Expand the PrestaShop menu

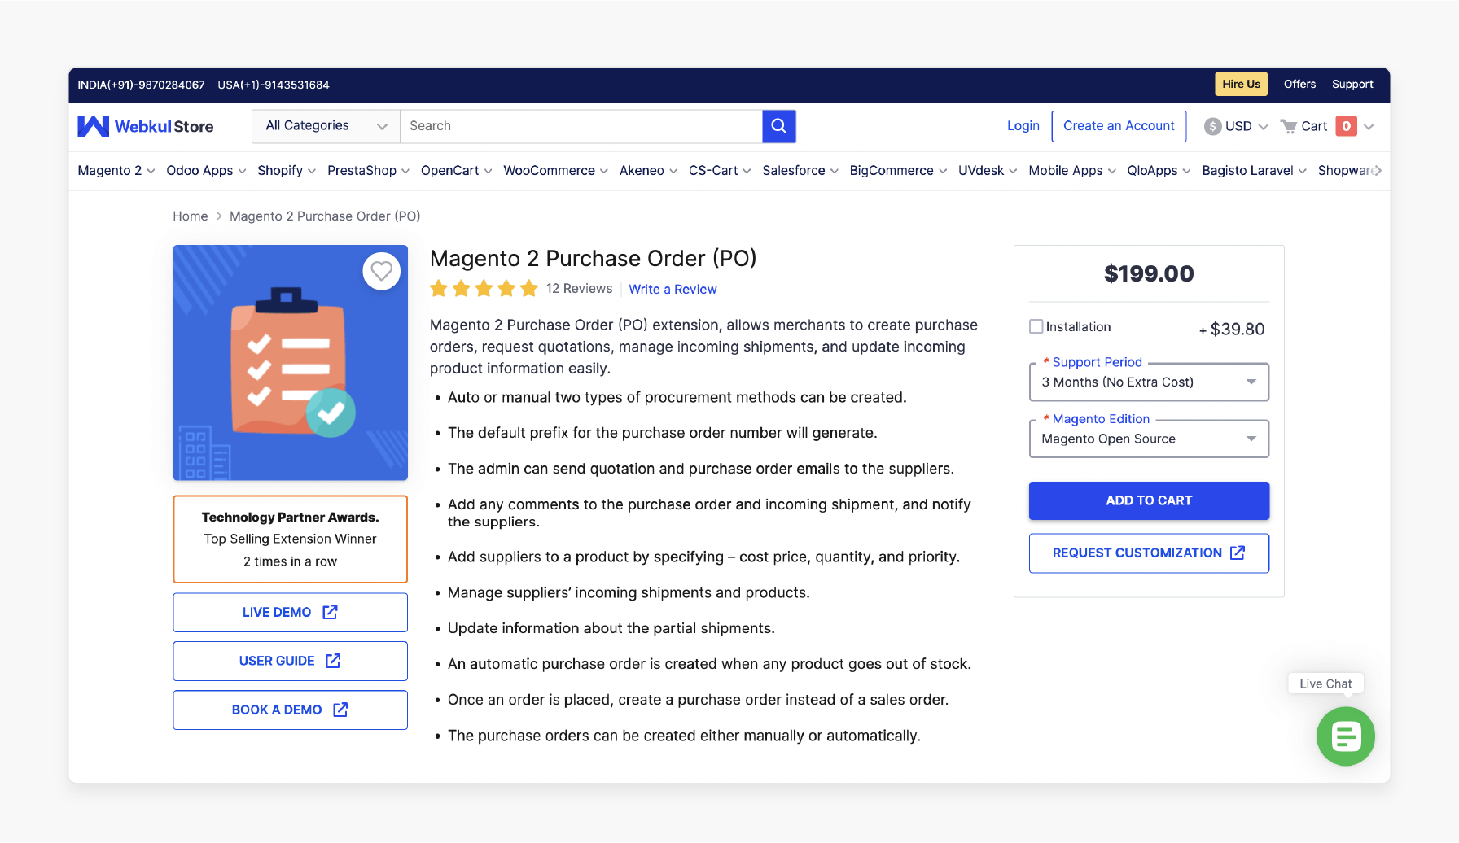click(x=369, y=170)
